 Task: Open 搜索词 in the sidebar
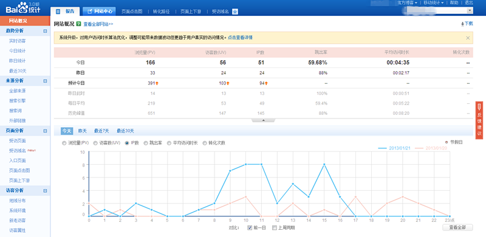(x=16, y=111)
